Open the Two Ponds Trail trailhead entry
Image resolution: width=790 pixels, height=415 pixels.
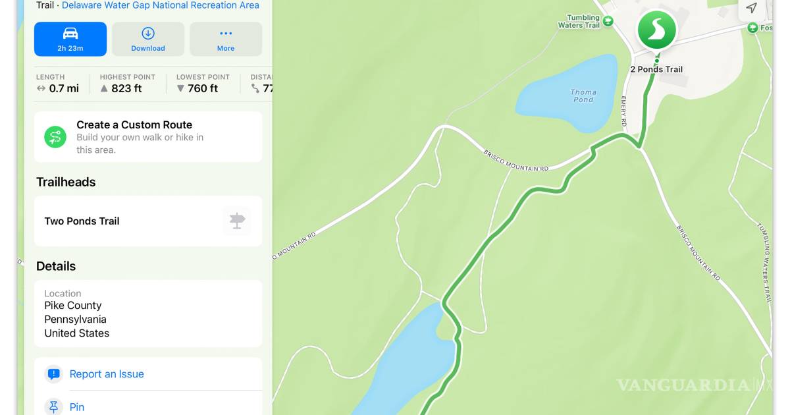pyautogui.click(x=148, y=221)
